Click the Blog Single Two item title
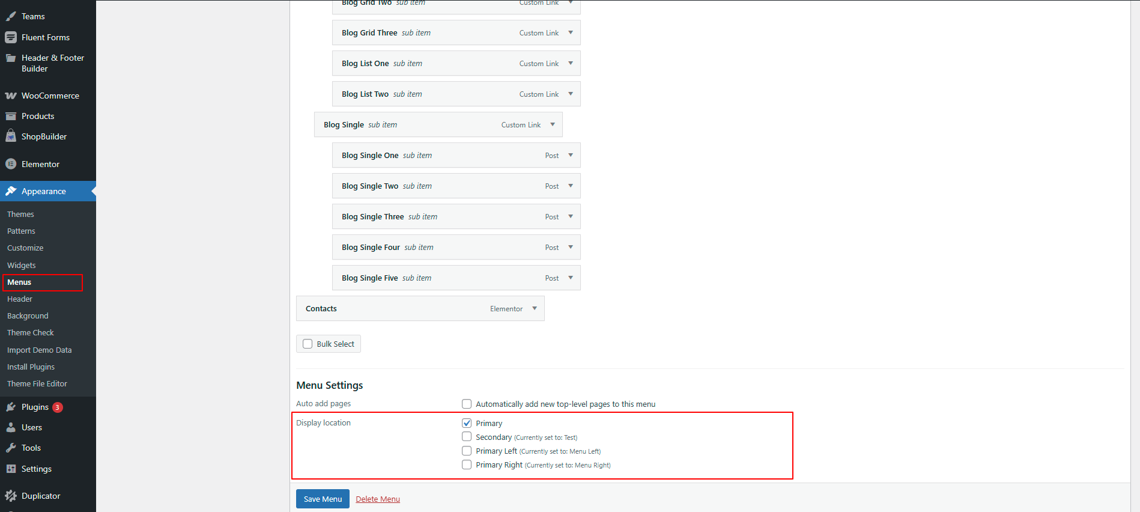 click(x=370, y=186)
